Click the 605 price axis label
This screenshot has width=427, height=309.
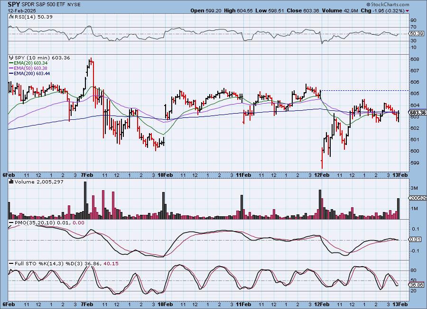pos(415,93)
